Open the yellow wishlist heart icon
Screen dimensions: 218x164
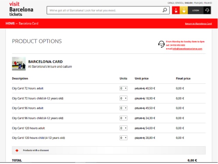(184, 10)
